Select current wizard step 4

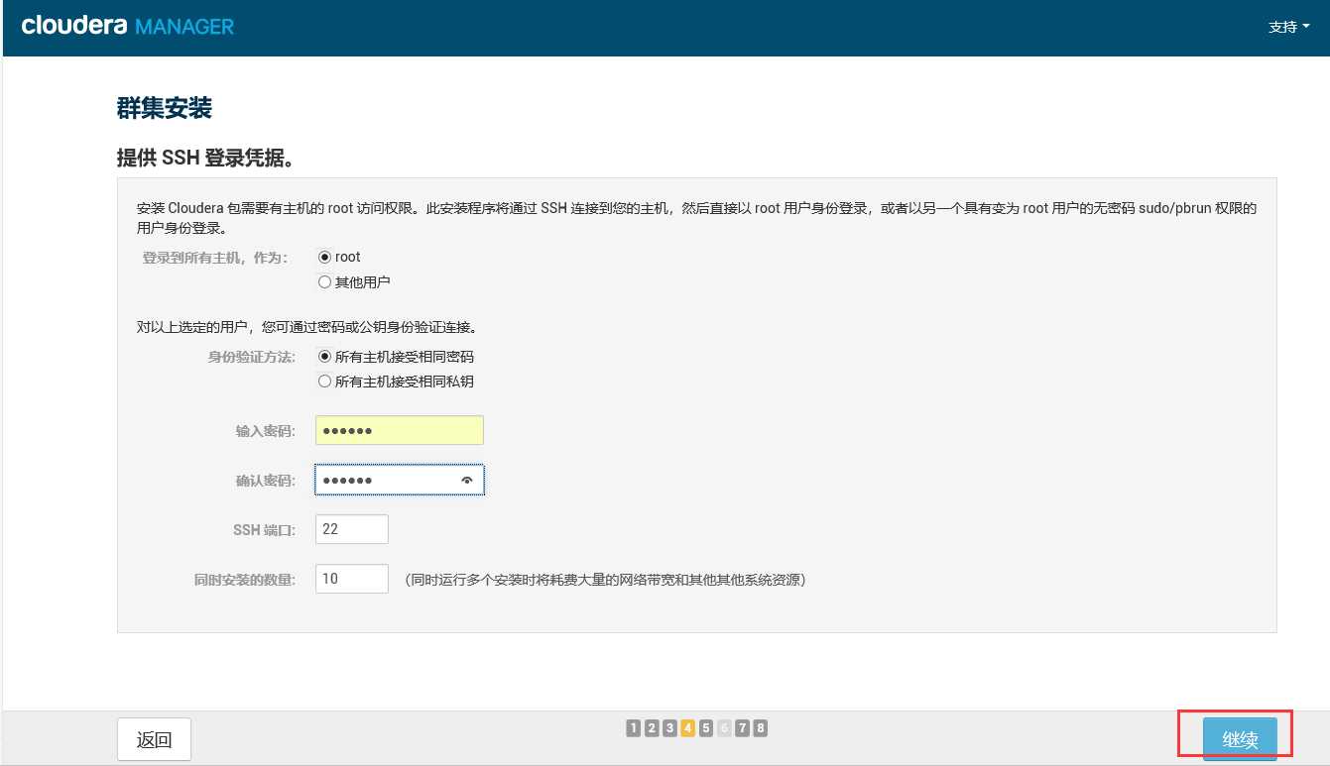(687, 728)
